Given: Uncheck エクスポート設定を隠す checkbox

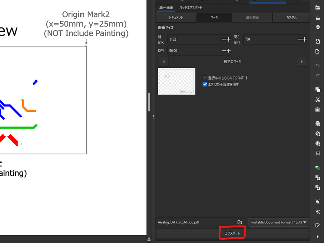Looking at the screenshot, I should point(205,84).
